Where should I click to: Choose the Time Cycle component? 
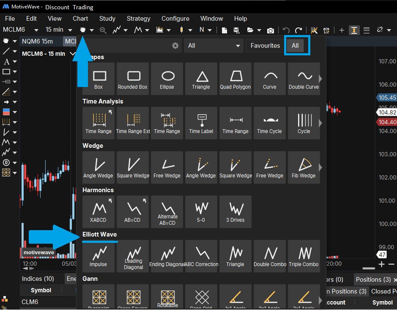[270, 123]
